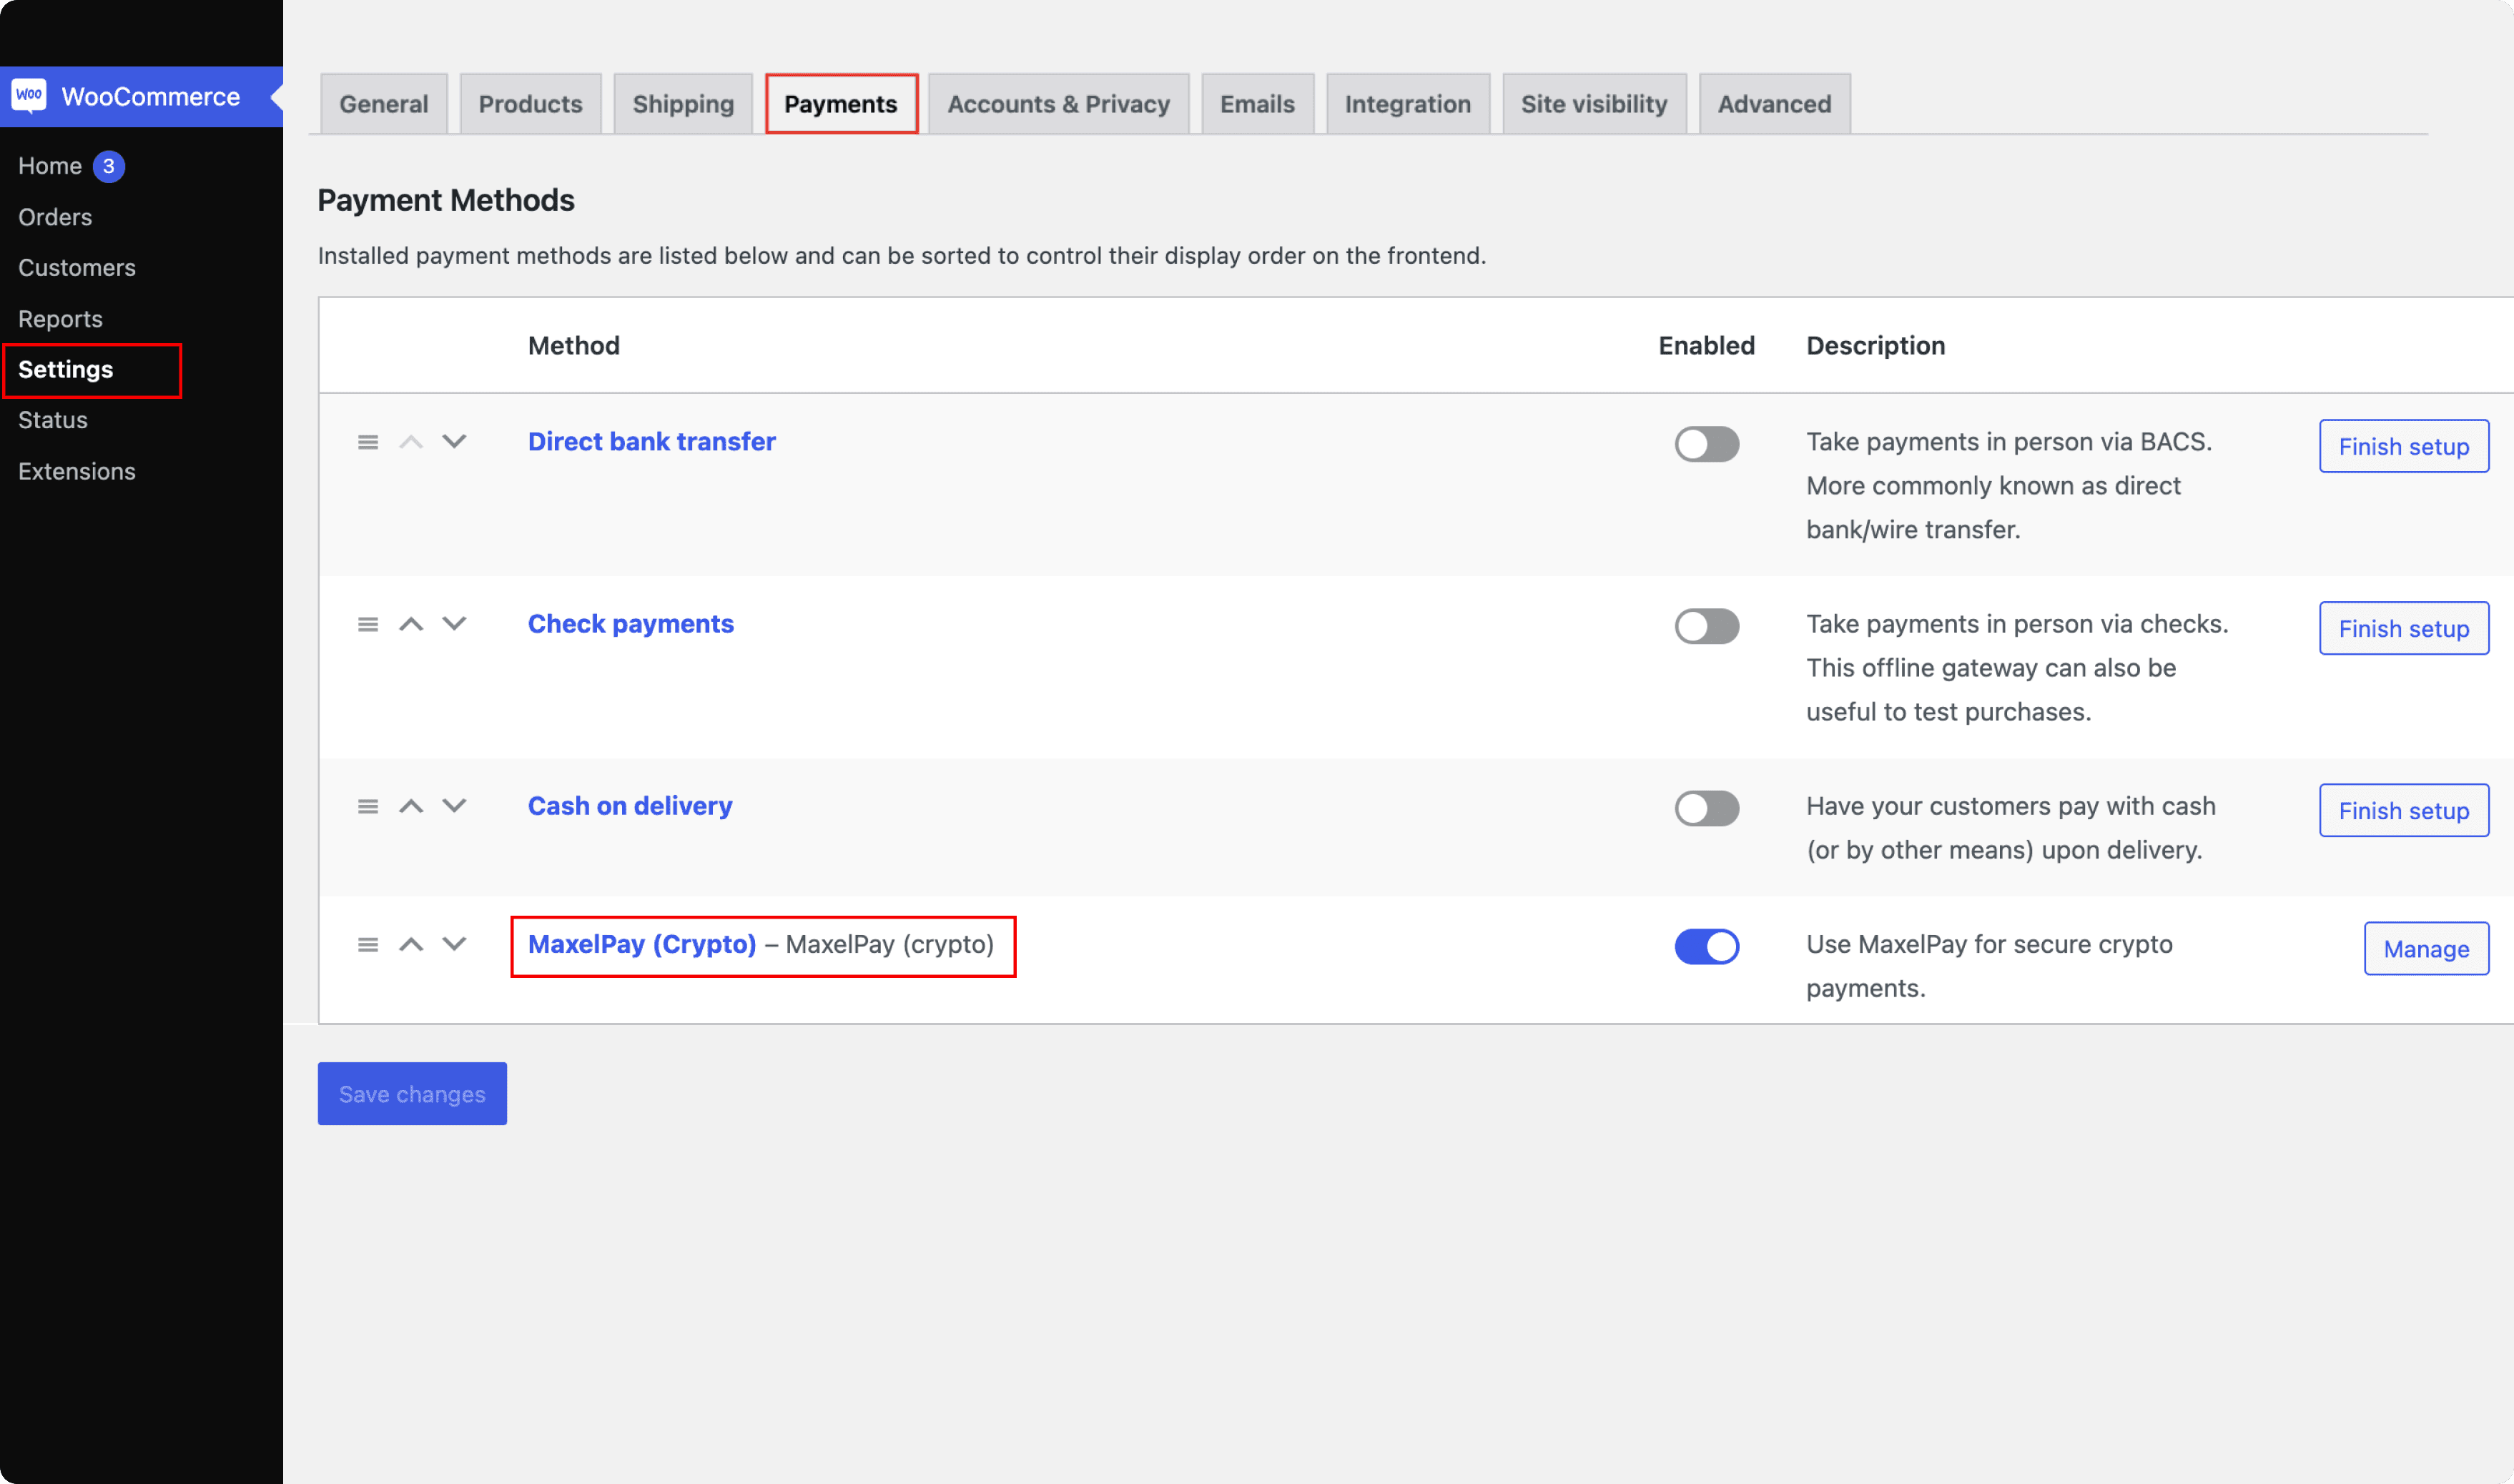Image resolution: width=2514 pixels, height=1484 pixels.
Task: Switch to the Emails tab
Action: tap(1257, 103)
